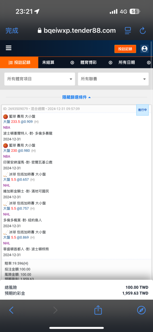Tap 大盤 5.5 @0.757 line
Image resolution: width=153 pixels, height=332 pixels.
click(x=19, y=208)
